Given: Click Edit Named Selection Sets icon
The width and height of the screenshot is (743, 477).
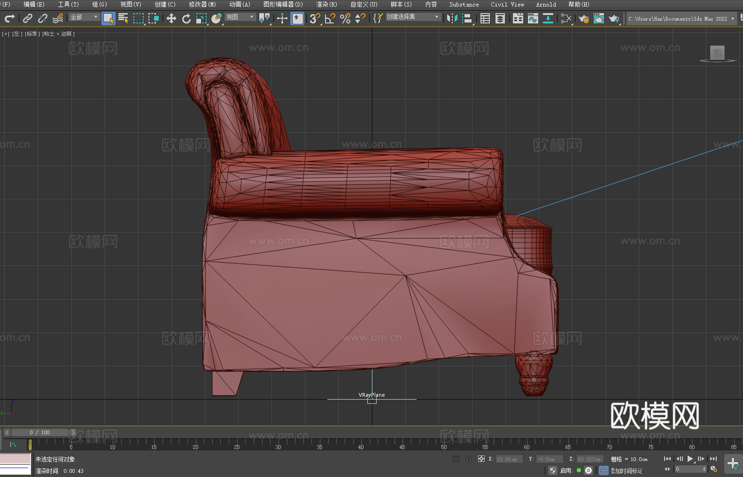Looking at the screenshot, I should 378,18.
